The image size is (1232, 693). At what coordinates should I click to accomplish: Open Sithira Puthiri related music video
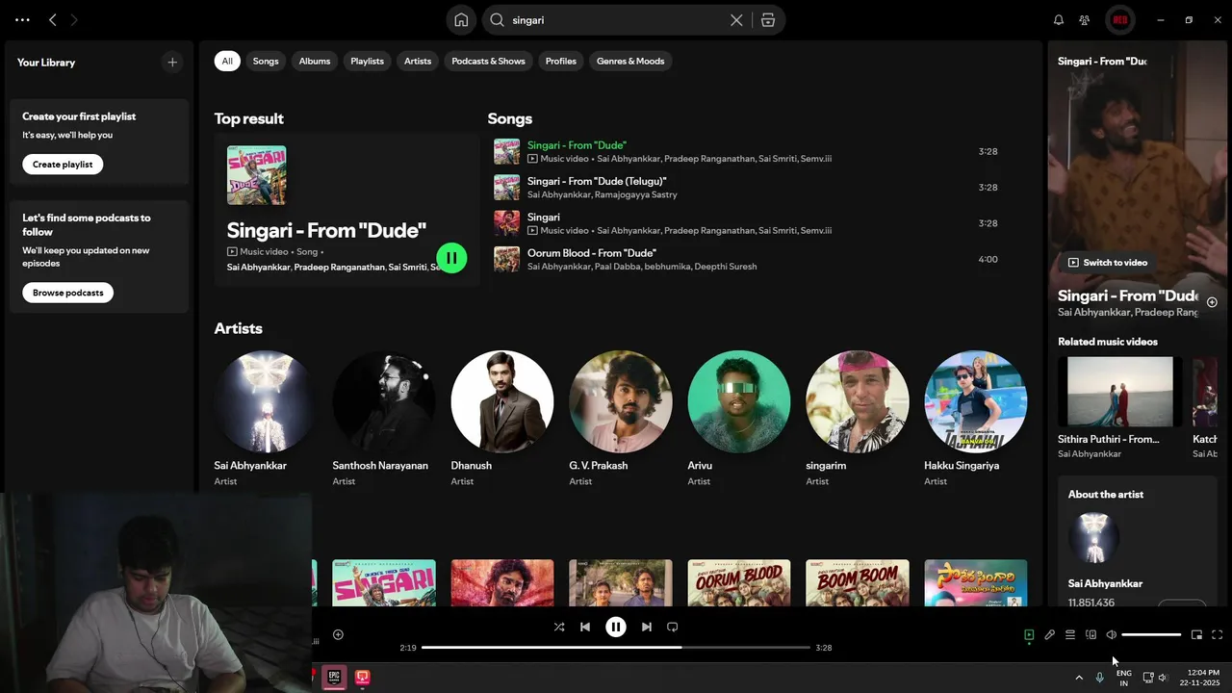coord(1119,392)
